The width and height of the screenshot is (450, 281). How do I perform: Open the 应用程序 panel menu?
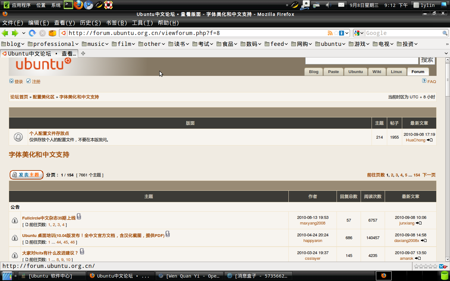pos(21,5)
